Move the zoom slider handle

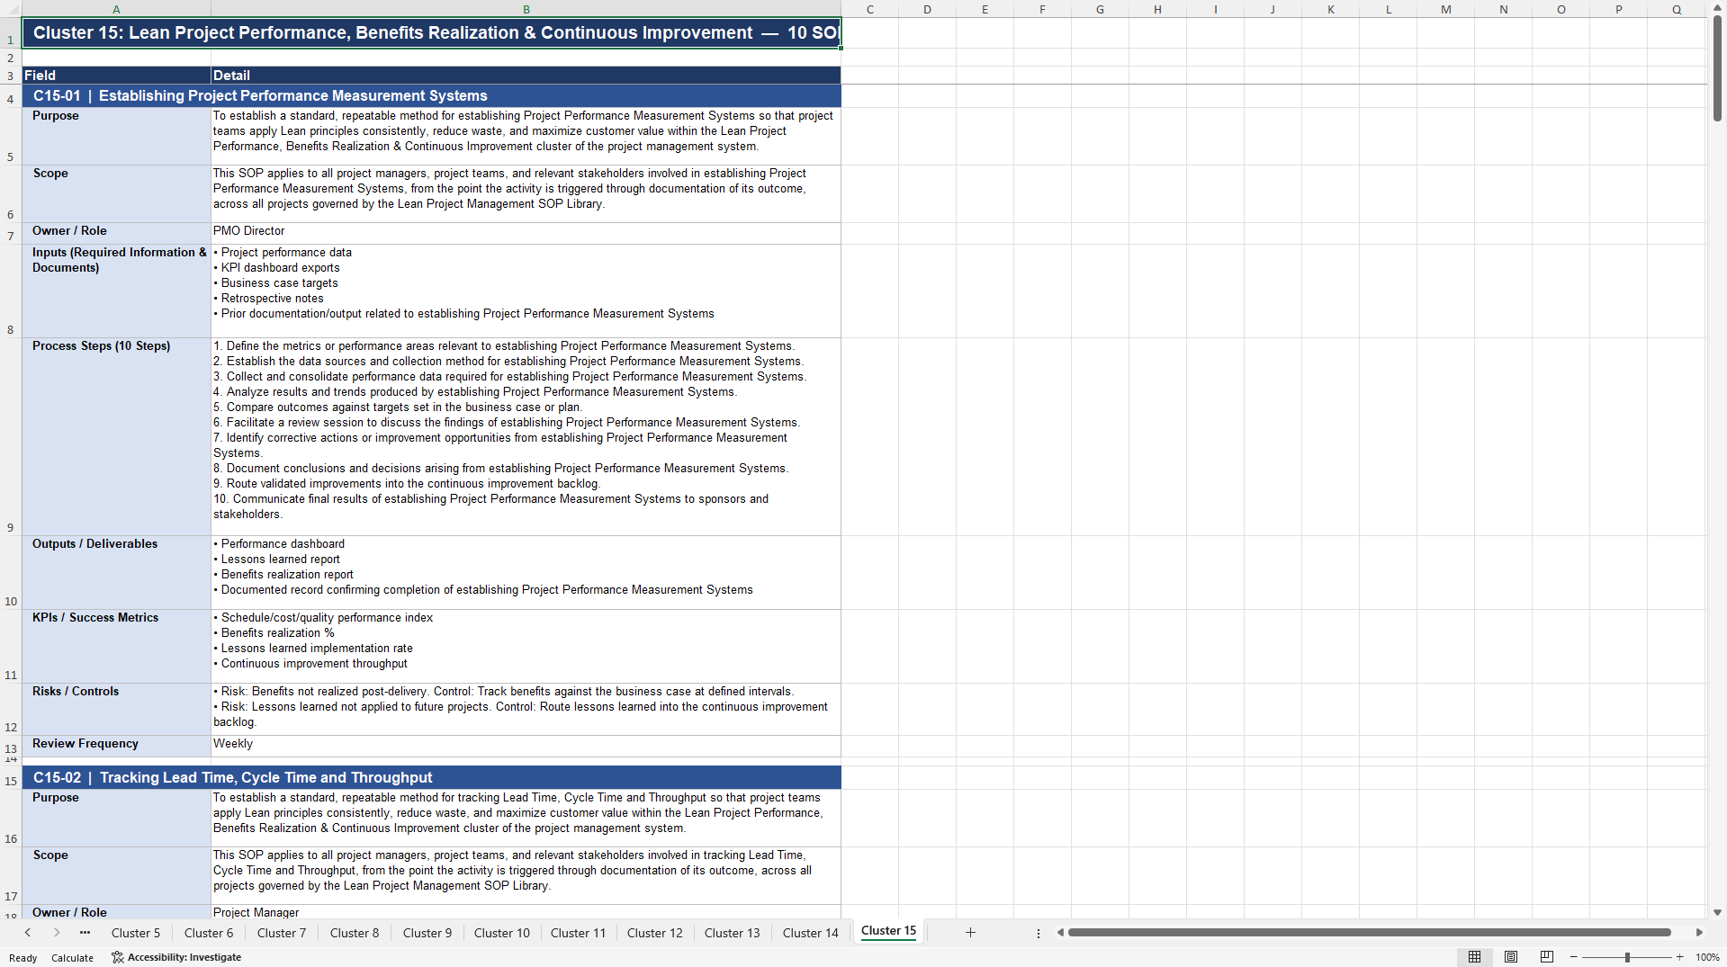(1627, 957)
